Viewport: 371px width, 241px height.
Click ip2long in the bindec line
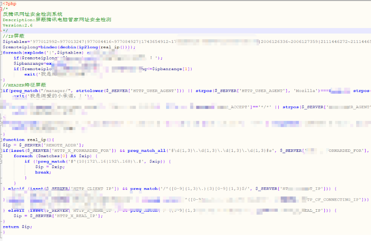pos(88,47)
